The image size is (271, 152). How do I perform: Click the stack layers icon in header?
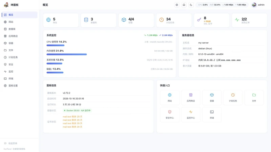click(x=177, y=5)
